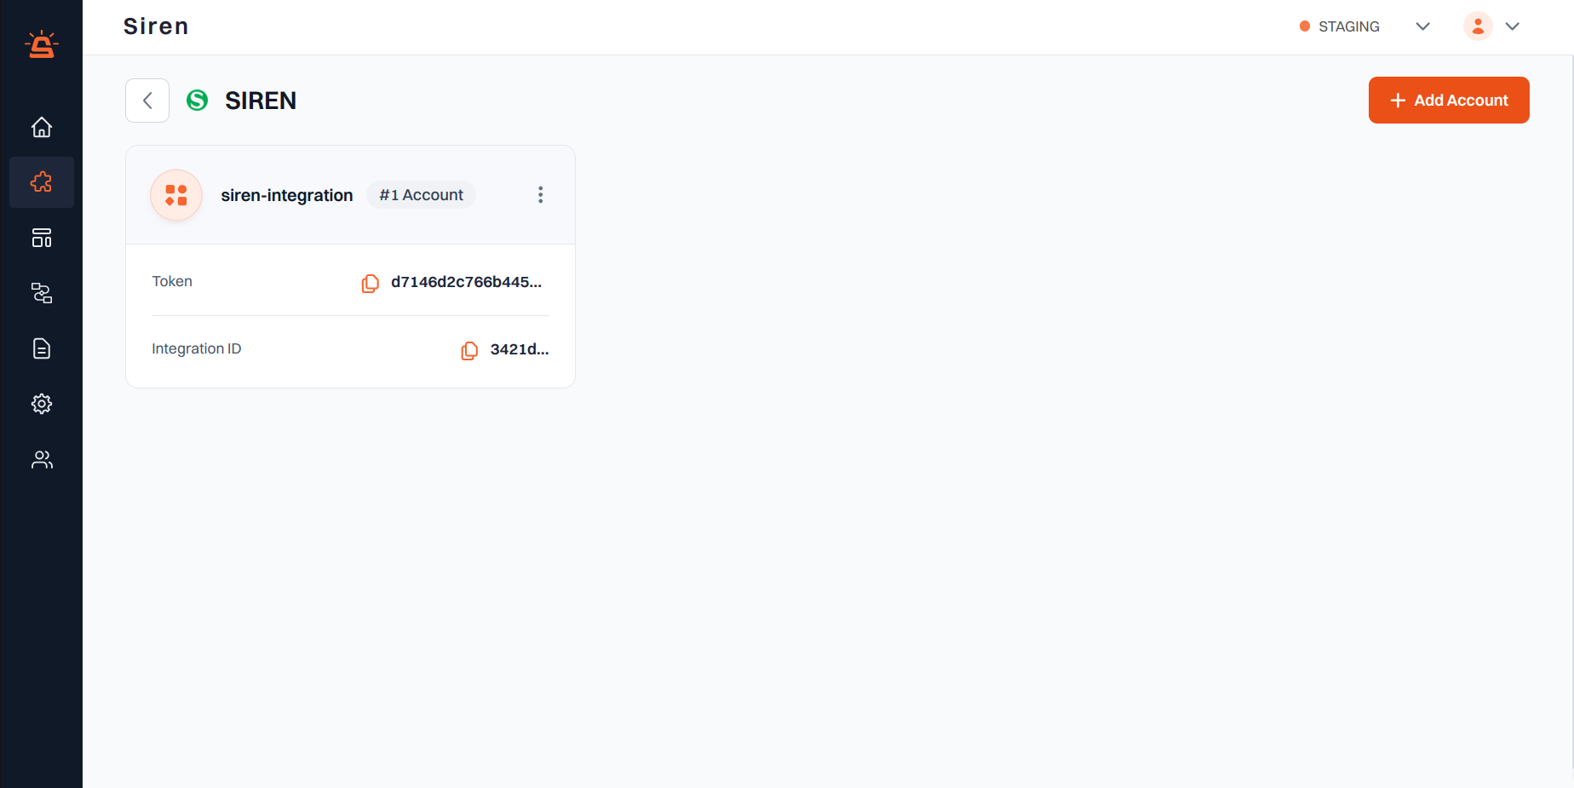Click the truncated Token value d7146d2c766b445...
Viewport: 1574px width, 788px height.
click(x=466, y=281)
